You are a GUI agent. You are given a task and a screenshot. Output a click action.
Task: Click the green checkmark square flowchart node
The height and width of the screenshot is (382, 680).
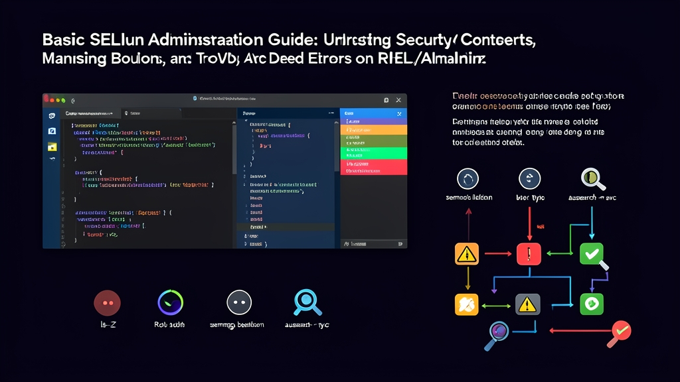click(x=592, y=254)
